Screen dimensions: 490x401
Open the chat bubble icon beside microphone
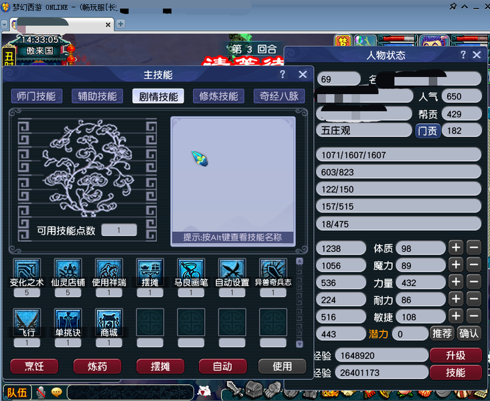coord(57,392)
